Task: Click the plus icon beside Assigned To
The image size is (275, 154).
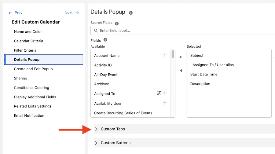Action: click(165, 93)
